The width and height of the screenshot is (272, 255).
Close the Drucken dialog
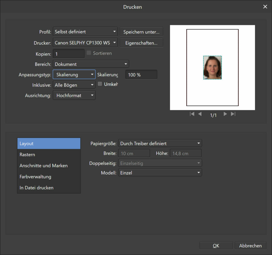[x=265, y=7]
